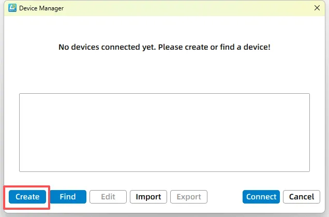Start device discovery using Find

coord(68,197)
